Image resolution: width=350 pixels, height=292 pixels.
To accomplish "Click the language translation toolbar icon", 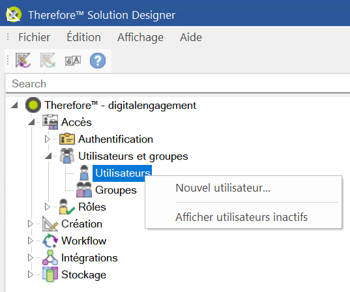I will pyautogui.click(x=73, y=61).
